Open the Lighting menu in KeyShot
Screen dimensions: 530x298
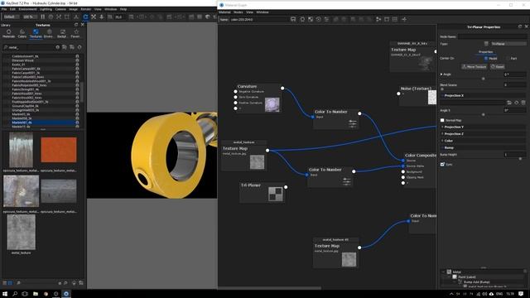click(x=46, y=9)
